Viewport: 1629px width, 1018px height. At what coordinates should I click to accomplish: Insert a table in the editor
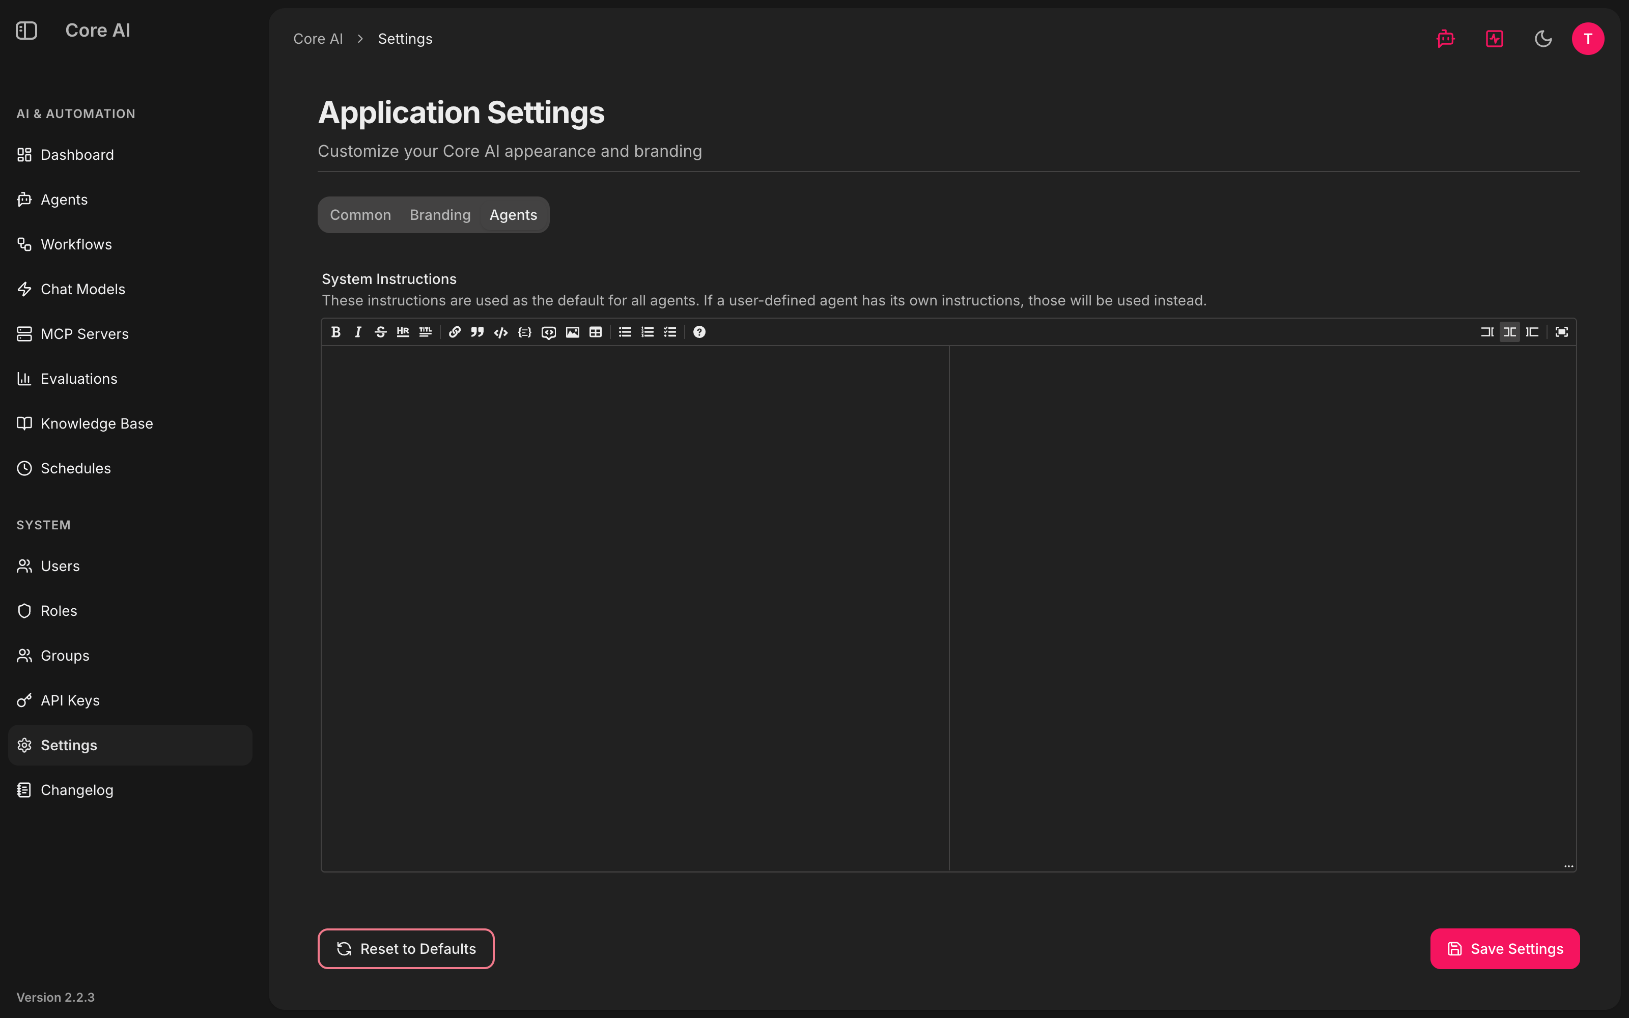click(x=595, y=332)
